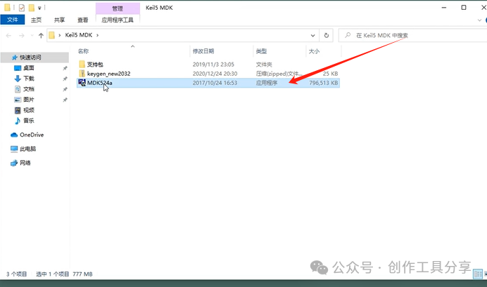Image resolution: width=487 pixels, height=287 pixels.
Task: Sort files by 类型 column
Action: (x=261, y=51)
